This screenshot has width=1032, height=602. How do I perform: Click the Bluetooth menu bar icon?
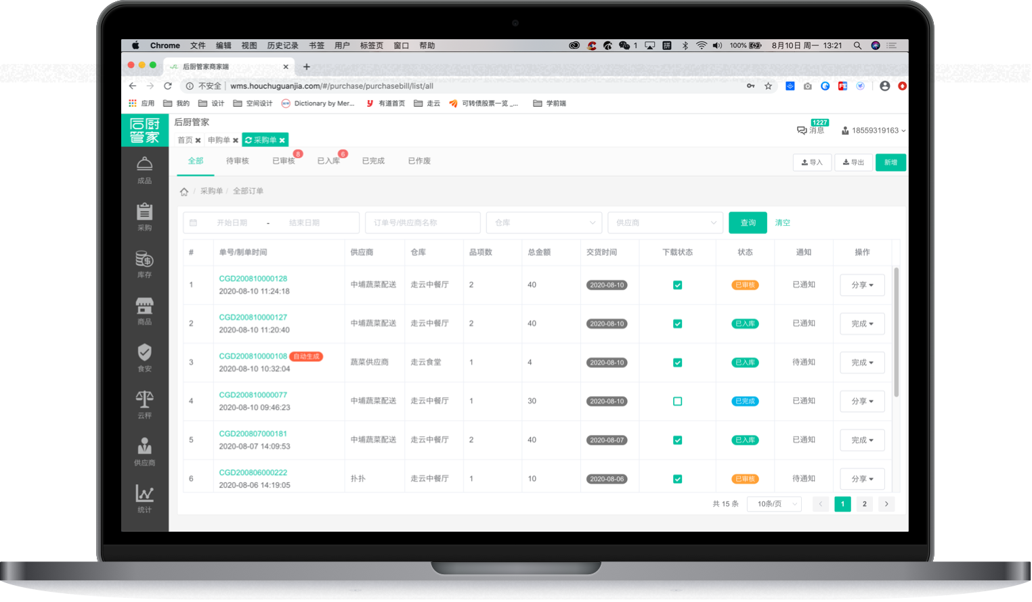(x=685, y=45)
